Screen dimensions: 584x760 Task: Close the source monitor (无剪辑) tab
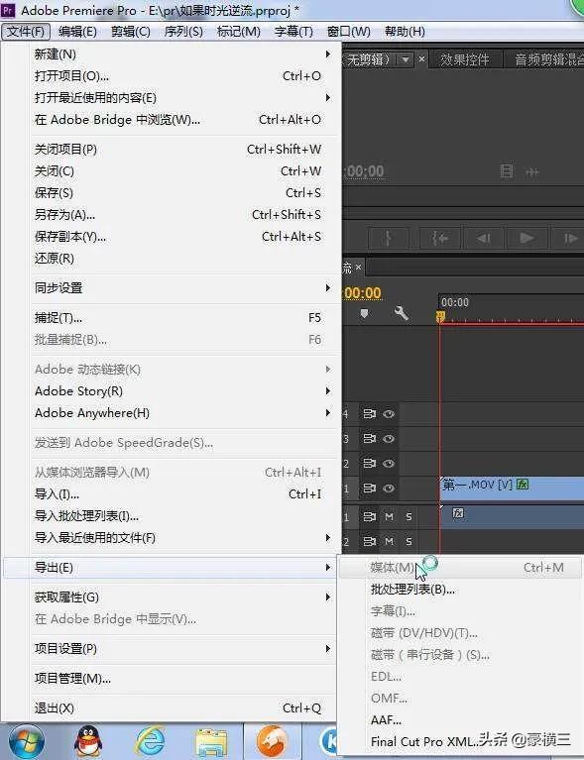coord(421,58)
